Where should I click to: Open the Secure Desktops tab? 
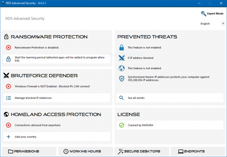pyautogui.click(x=142, y=151)
